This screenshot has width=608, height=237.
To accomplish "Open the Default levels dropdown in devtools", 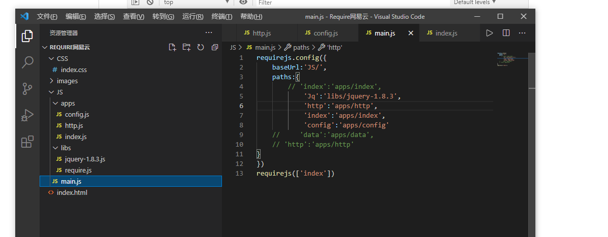I will (474, 3).
